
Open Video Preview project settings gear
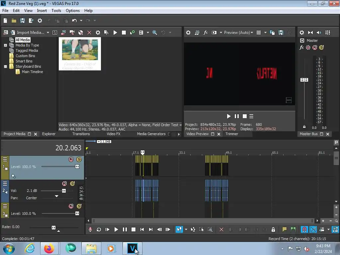pyautogui.click(x=188, y=33)
